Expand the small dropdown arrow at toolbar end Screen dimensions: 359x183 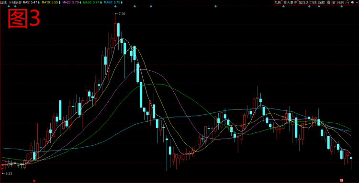coord(357,2)
